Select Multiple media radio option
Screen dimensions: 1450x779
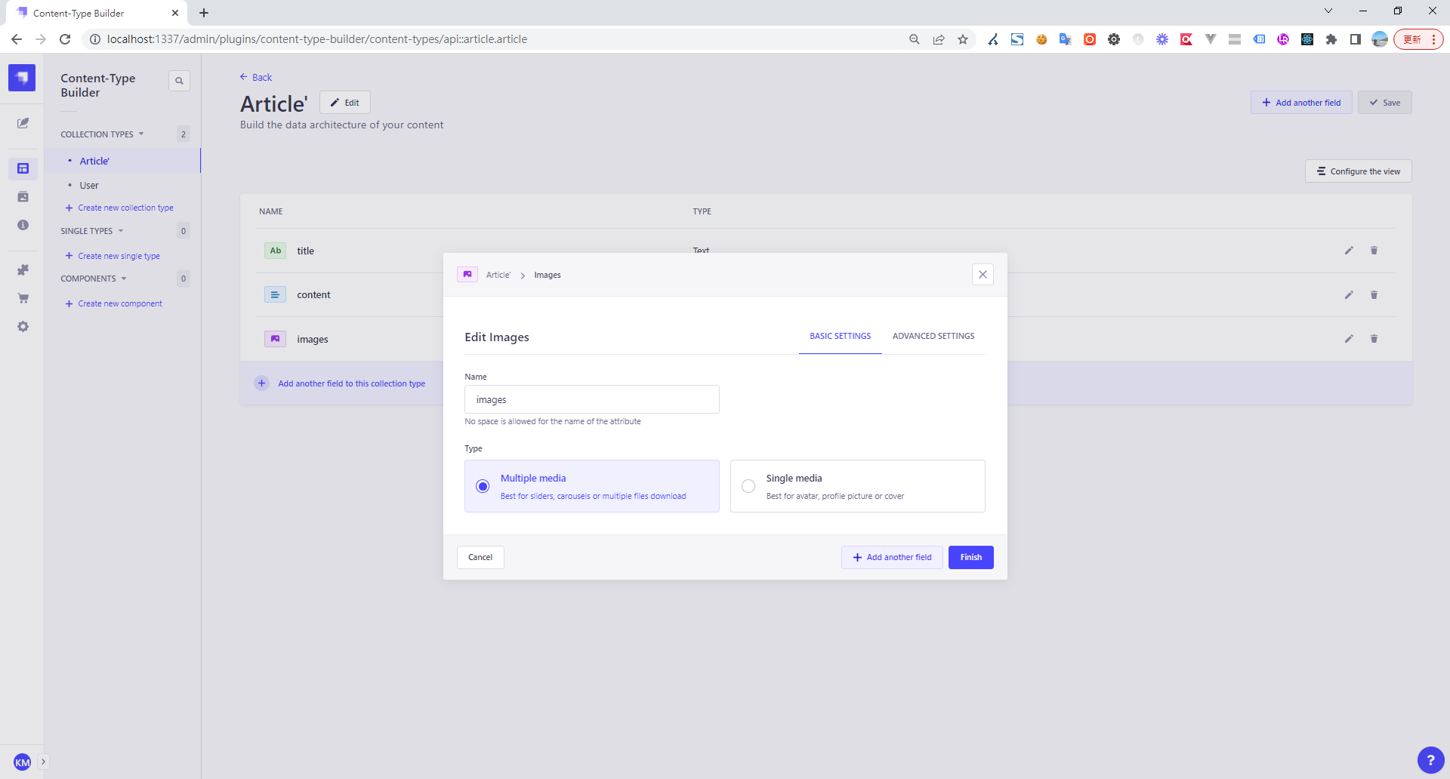click(x=483, y=486)
